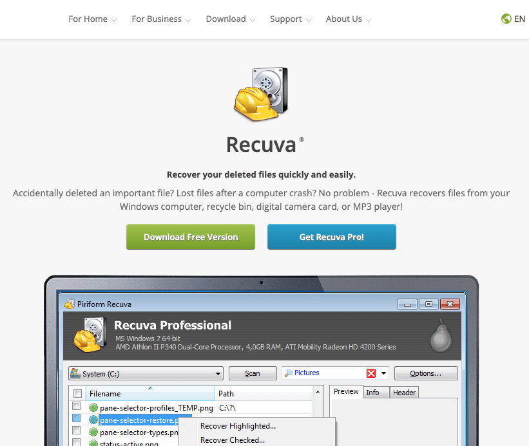529x446 pixels.
Task: Expand the About Us menu
Action: click(x=348, y=19)
